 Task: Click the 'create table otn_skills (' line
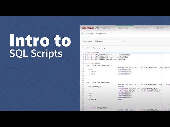[x=97, y=108]
